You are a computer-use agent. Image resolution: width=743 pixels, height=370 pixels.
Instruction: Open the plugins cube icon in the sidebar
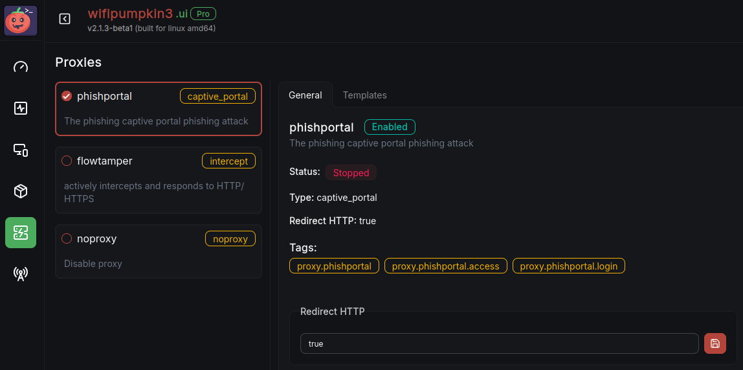click(21, 191)
